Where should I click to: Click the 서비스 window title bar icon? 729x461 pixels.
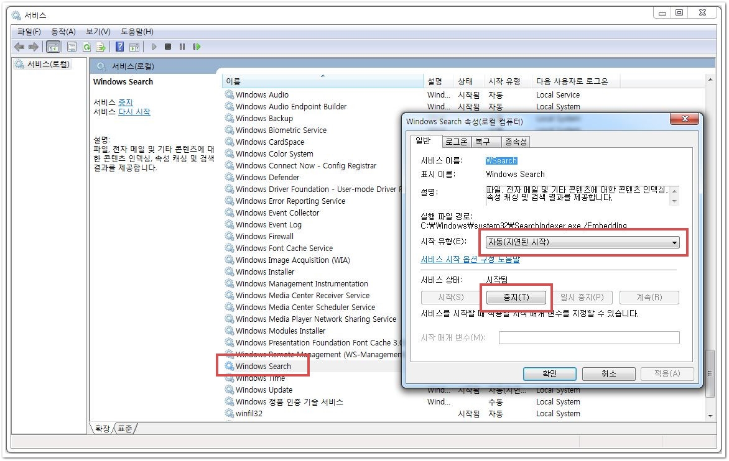tap(16, 16)
